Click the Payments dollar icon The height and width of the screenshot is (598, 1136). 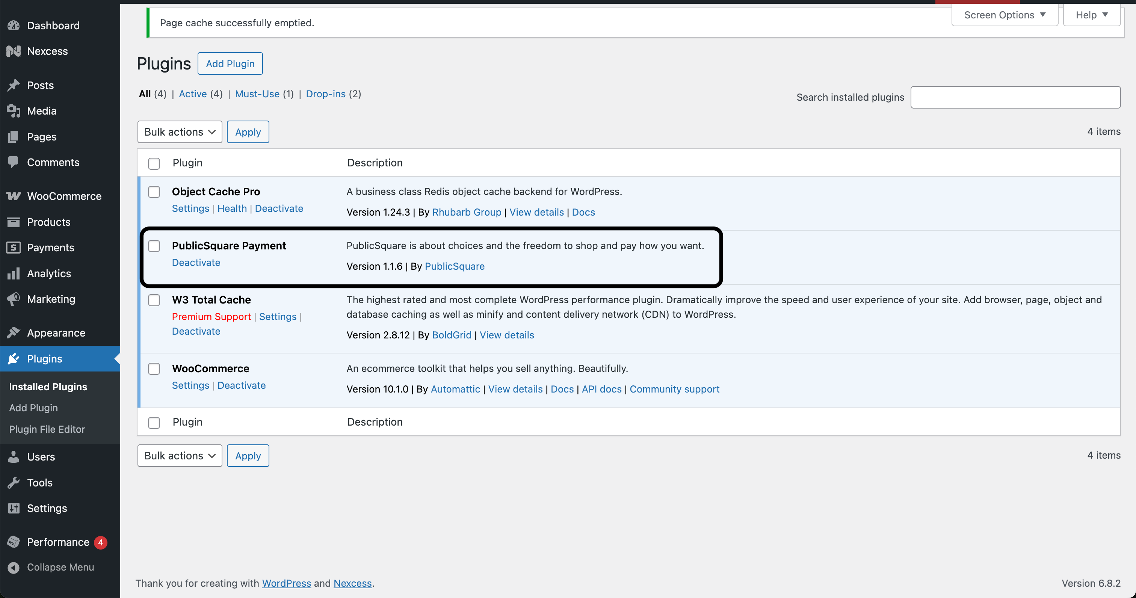click(x=13, y=248)
